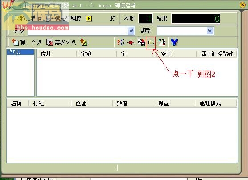Click the add task icon with red plus
Viewport: 248px width, 180px height.
pyautogui.click(x=15, y=42)
